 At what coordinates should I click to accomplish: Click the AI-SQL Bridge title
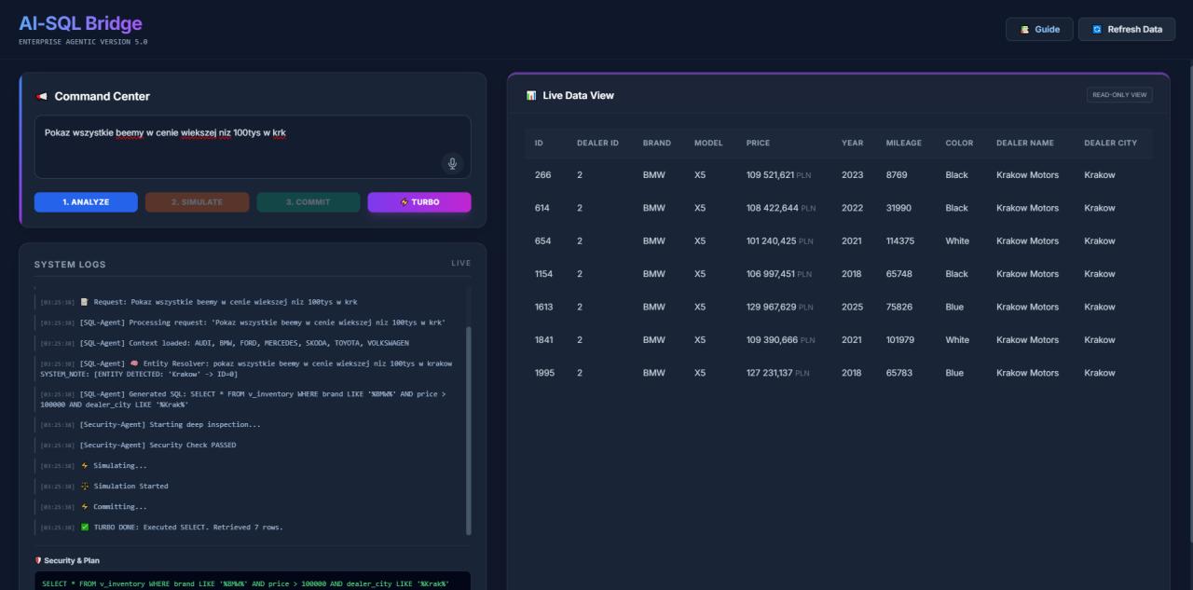point(81,23)
